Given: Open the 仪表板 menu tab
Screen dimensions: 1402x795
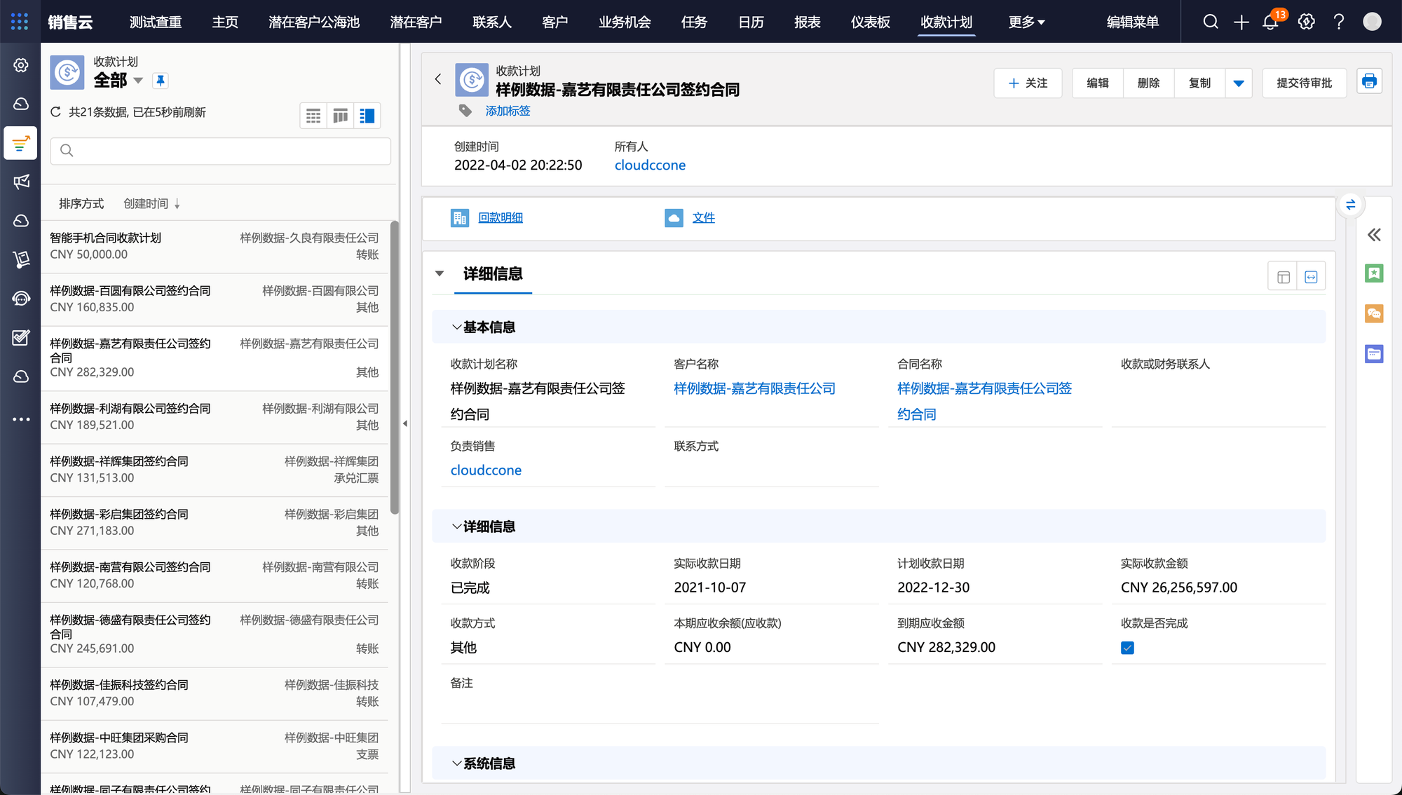Looking at the screenshot, I should click(x=870, y=22).
